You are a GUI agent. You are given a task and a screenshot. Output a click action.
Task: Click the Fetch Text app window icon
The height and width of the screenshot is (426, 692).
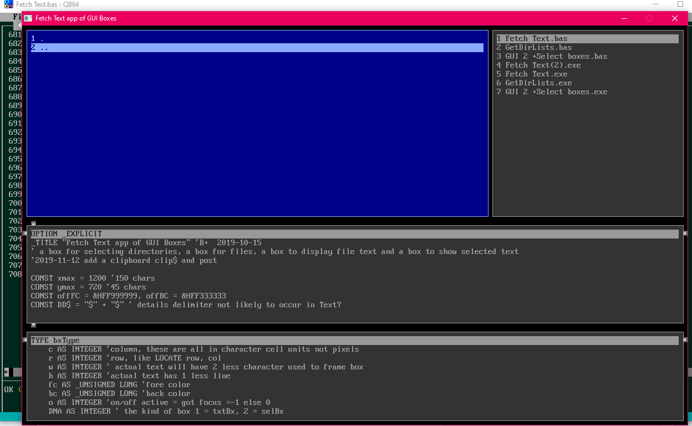pyautogui.click(x=28, y=18)
